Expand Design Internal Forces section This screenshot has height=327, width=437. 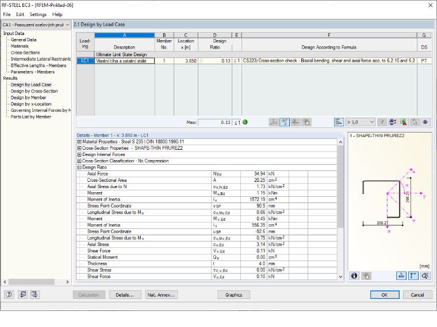[x=79, y=154]
